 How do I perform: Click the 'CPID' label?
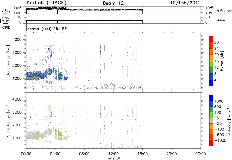(x=6, y=27)
